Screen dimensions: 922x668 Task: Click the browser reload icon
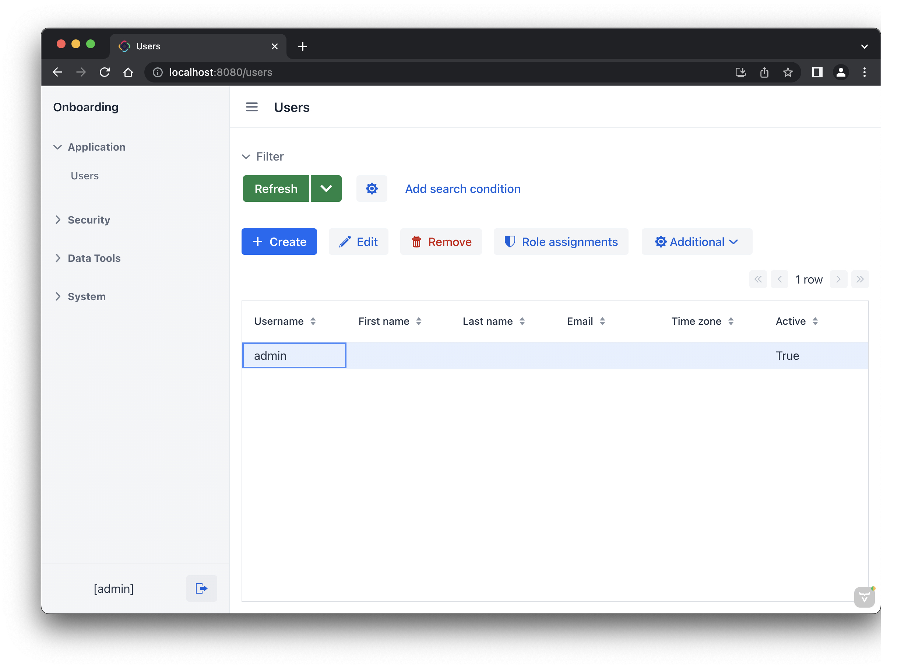[105, 72]
